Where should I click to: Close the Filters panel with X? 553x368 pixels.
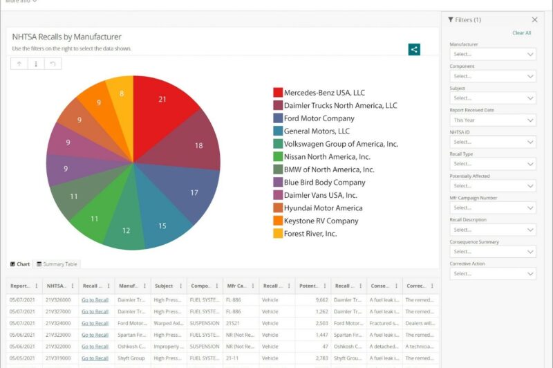(534, 20)
